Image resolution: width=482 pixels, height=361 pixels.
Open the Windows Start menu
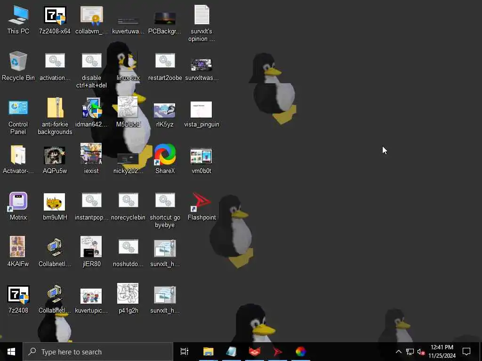11,352
